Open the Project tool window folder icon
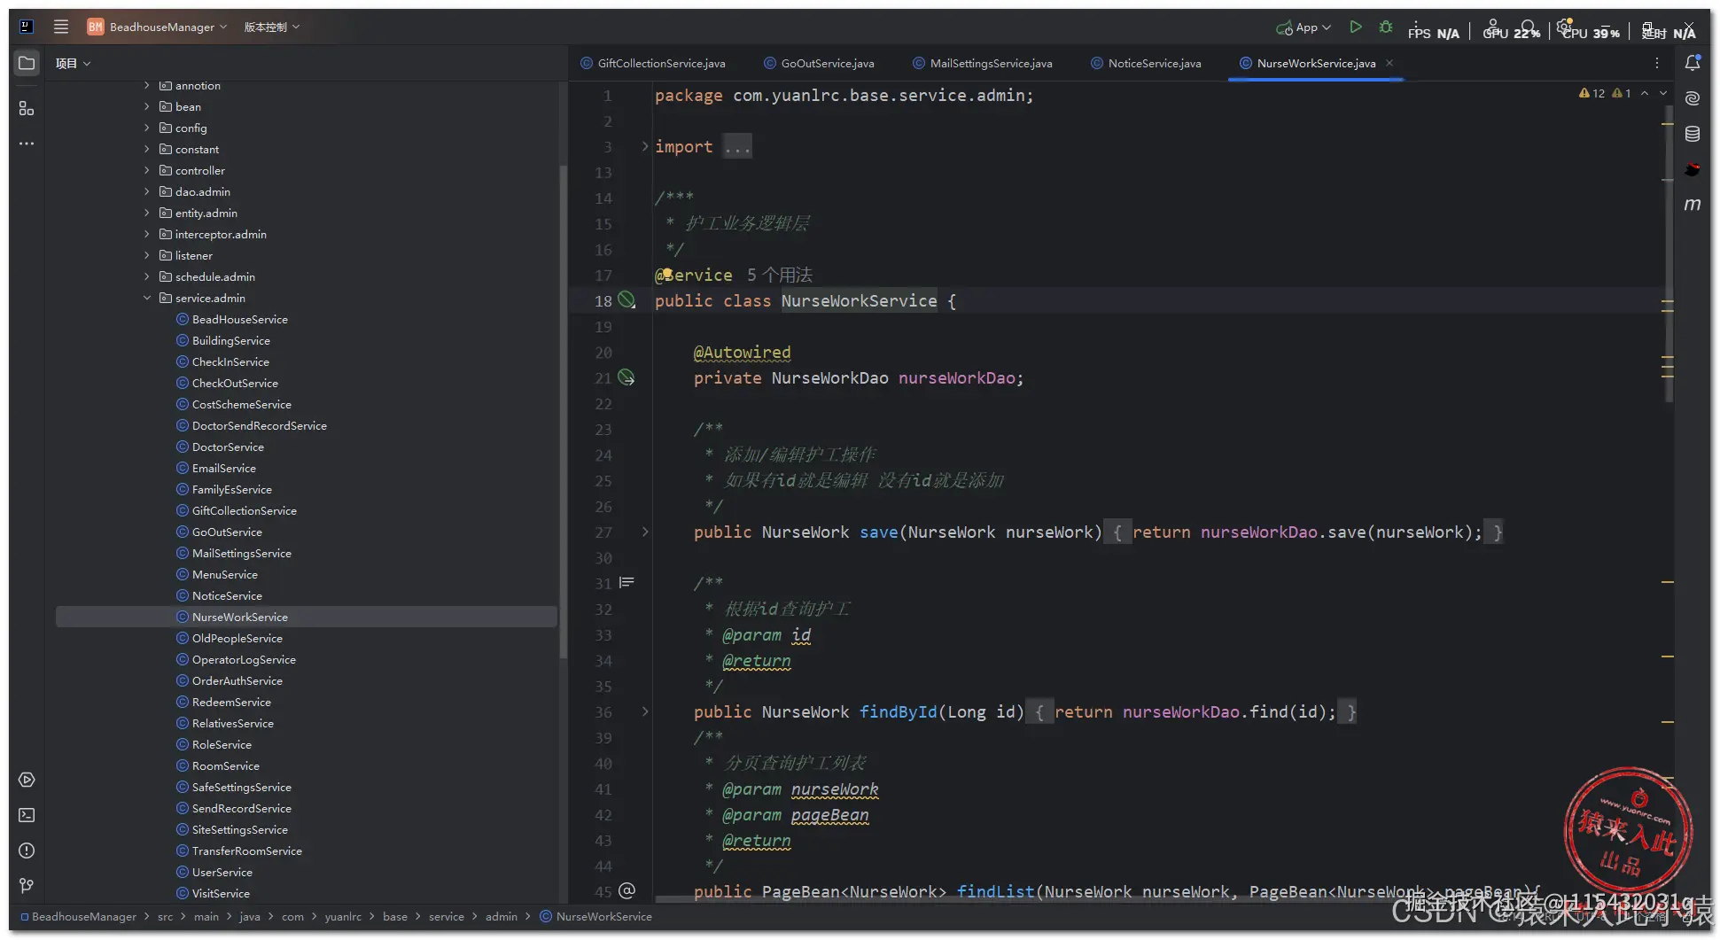The width and height of the screenshot is (1720, 940). coord(27,64)
